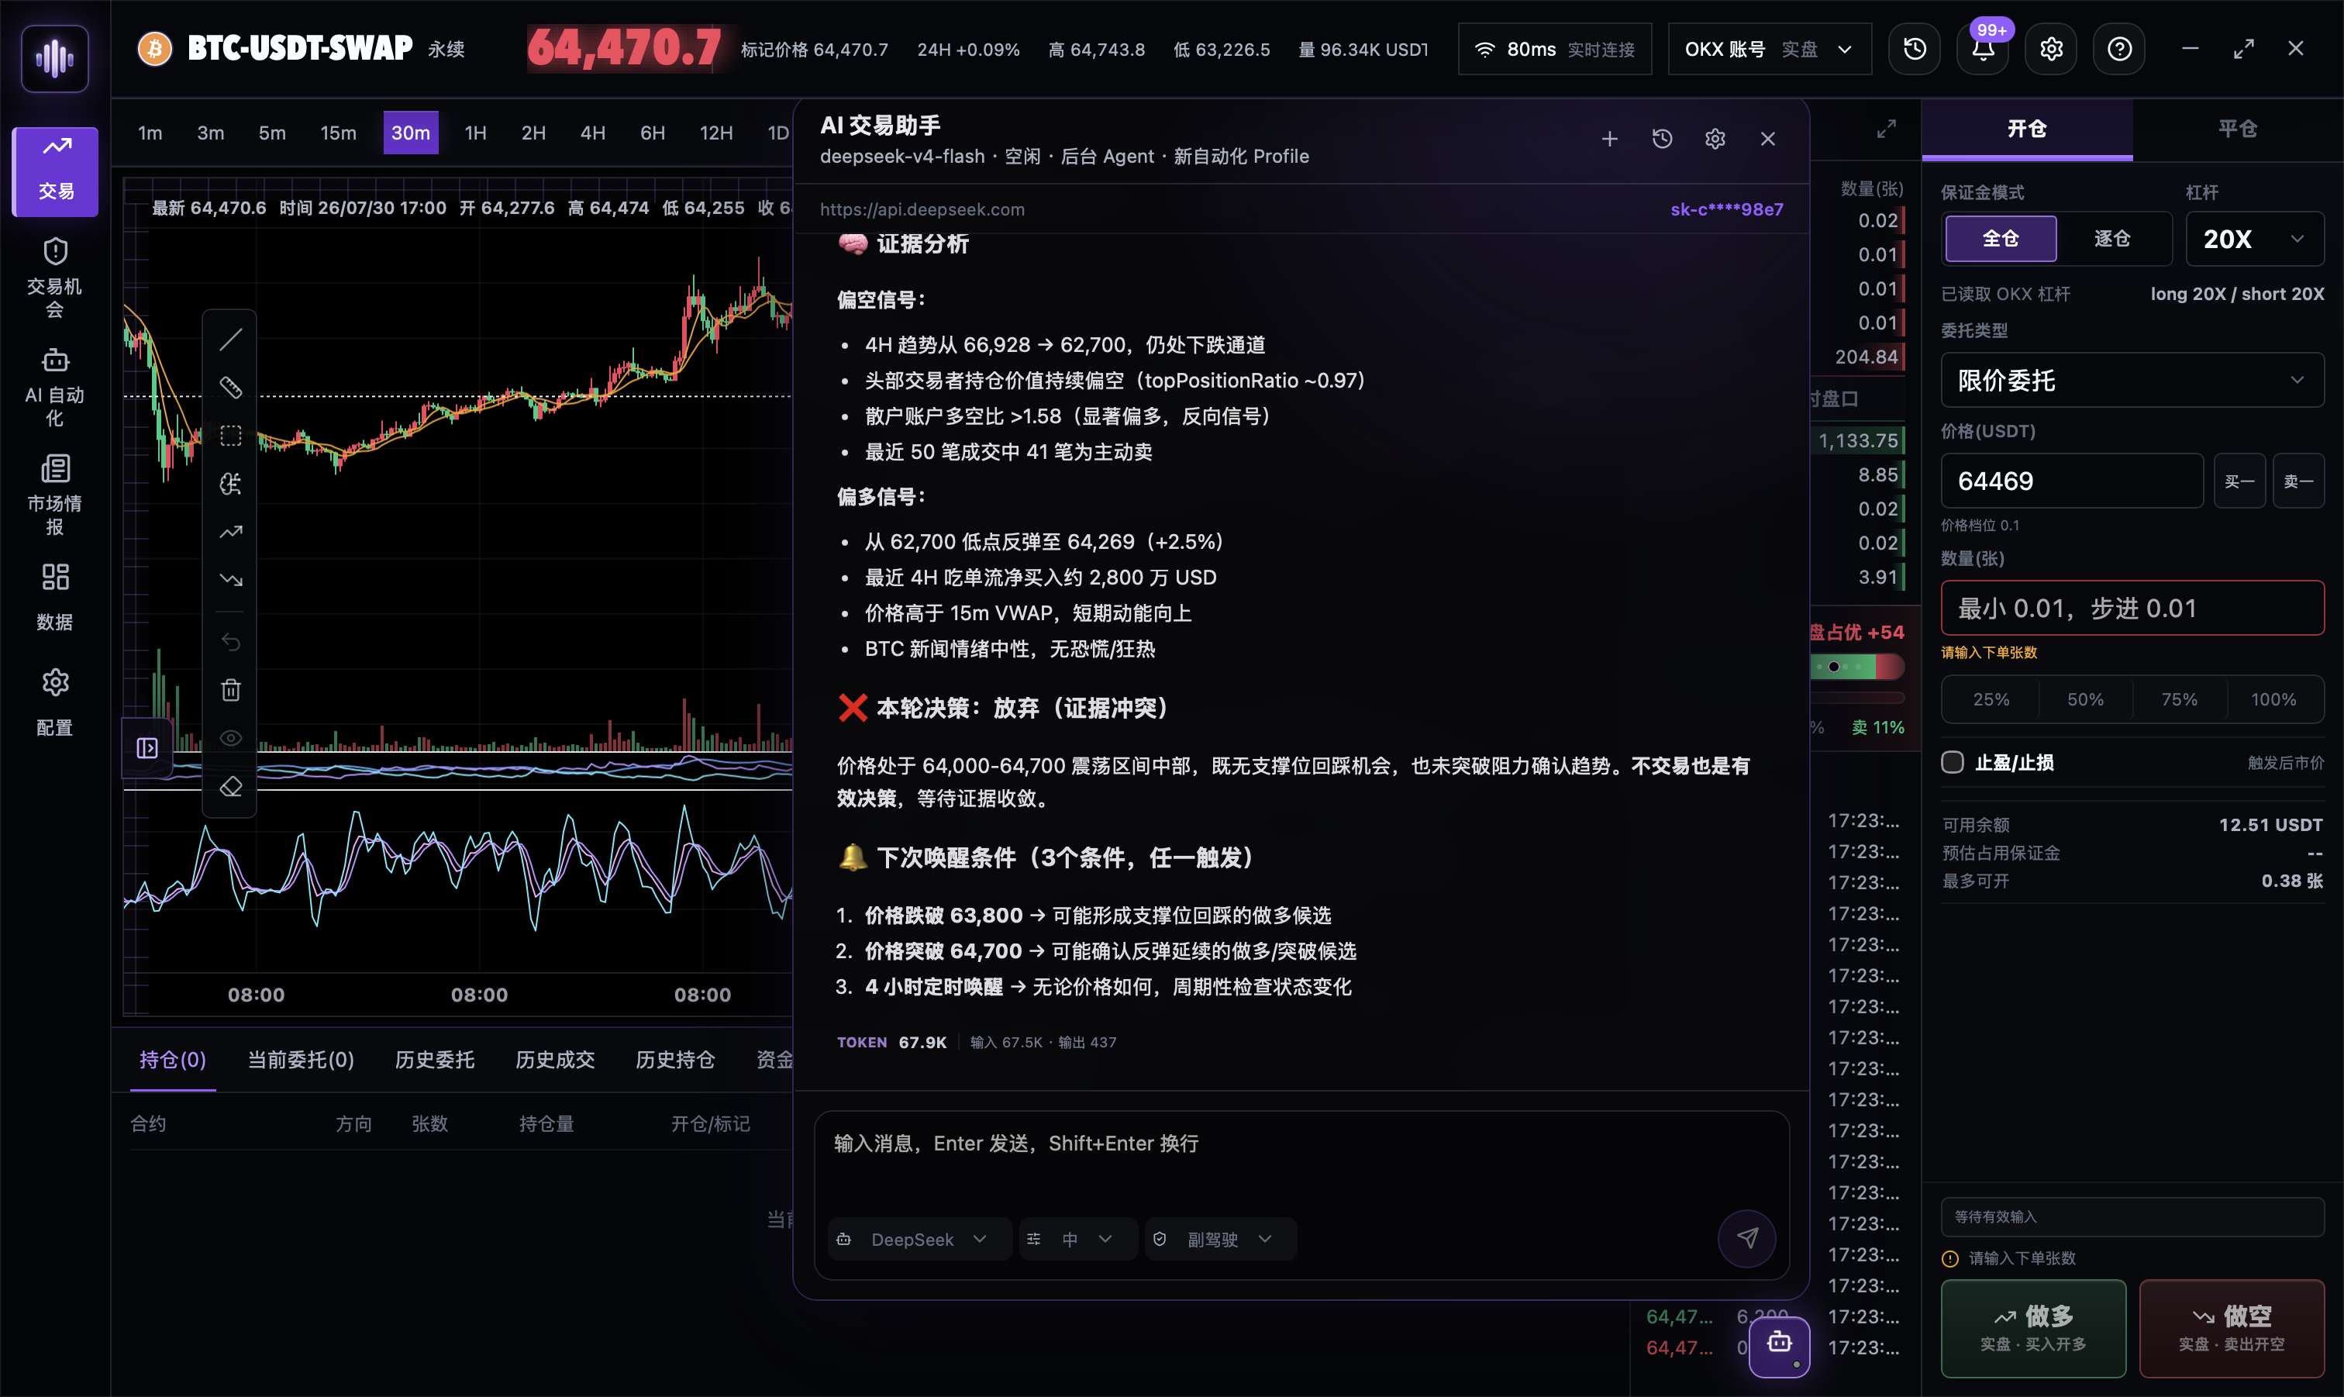The image size is (2344, 1397).
Task: Select the up-trend arrow long tool
Action: pos(230,532)
